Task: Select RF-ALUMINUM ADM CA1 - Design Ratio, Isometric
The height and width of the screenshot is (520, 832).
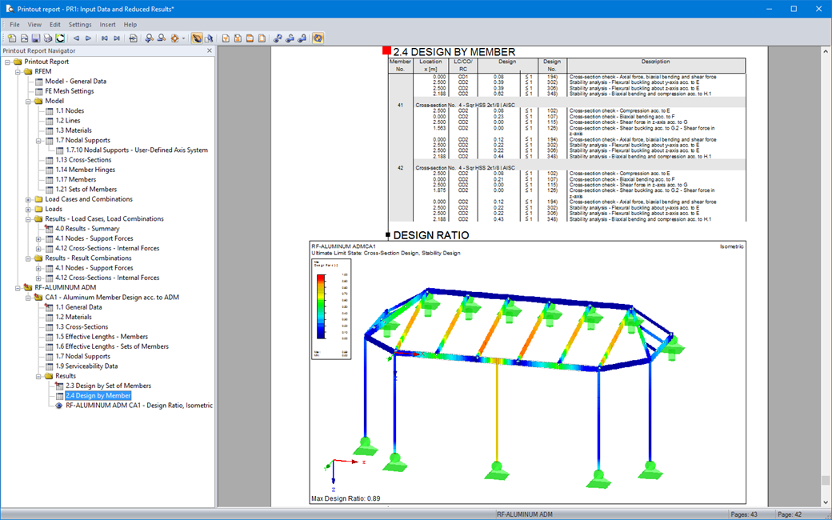Action: pos(139,406)
